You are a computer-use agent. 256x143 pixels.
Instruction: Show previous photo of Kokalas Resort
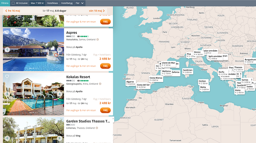click(7, 94)
